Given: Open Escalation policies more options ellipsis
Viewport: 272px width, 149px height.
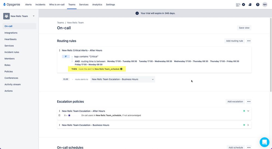Looking at the screenshot, I should click(x=249, y=102).
